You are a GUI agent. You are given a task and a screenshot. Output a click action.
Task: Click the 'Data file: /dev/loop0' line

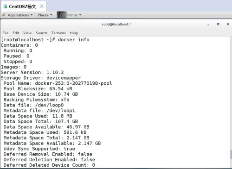pos(33,105)
